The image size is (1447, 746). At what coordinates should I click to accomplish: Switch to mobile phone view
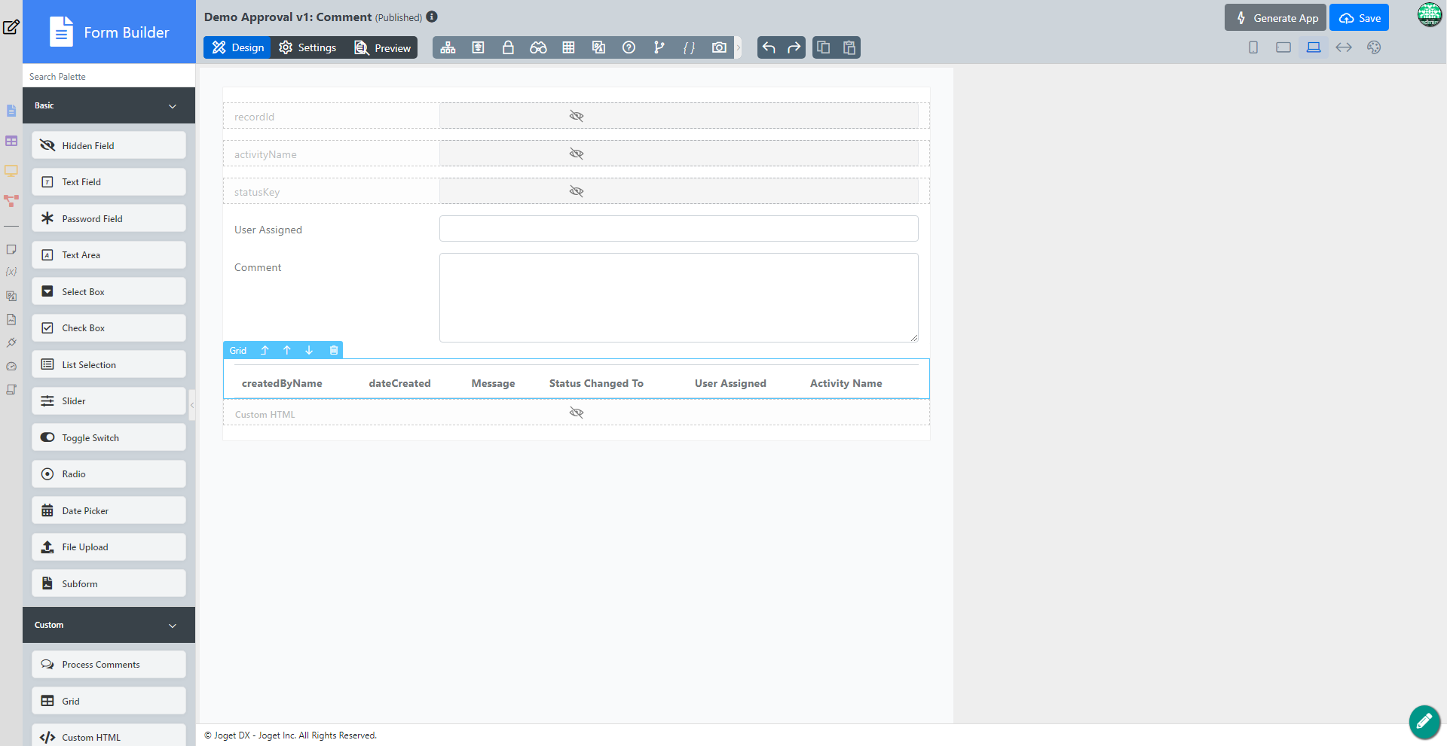click(x=1253, y=47)
